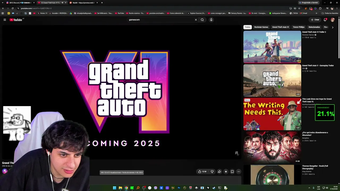Open the Thomas Bangalter Roulé video title
The width and height of the screenshot is (340, 191).
point(315,167)
